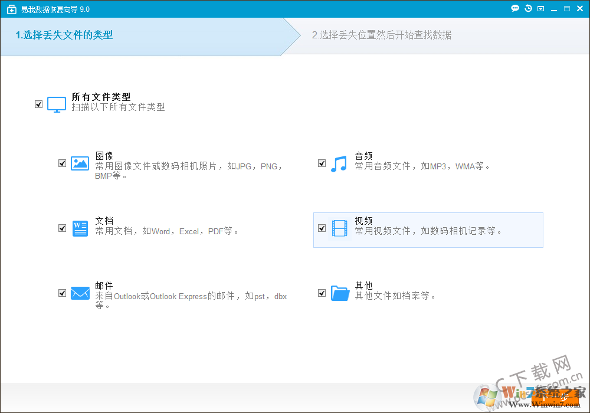Viewport: 590px width, 413px height.
Task: Click the 音频 music note icon
Action: tap(339, 163)
